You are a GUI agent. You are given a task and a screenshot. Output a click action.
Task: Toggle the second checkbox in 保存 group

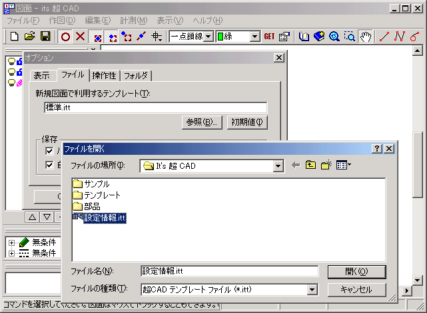(49, 165)
